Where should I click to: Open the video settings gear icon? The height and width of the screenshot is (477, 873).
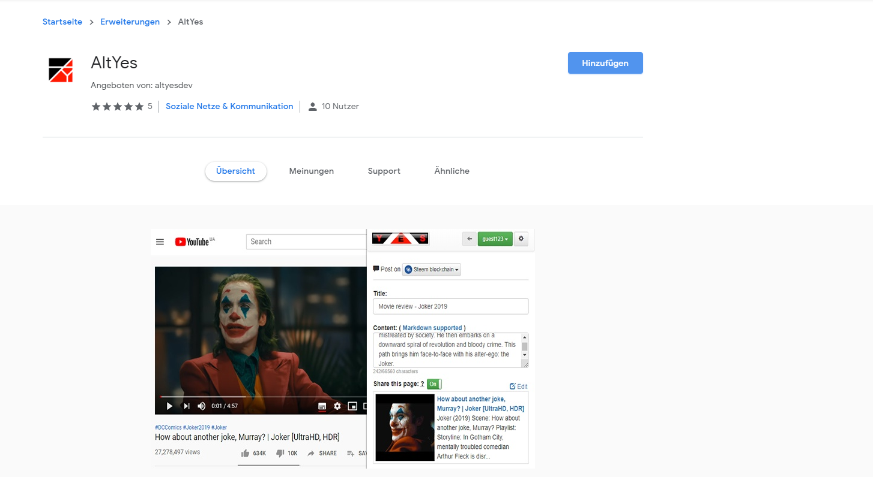337,406
